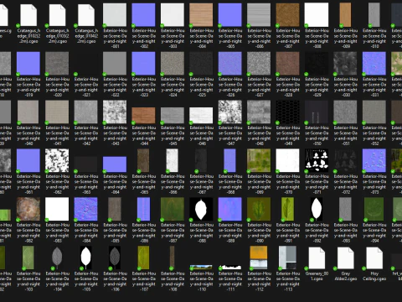Select the Grey Alder2.cgeo file icon
Viewport: 402px width, 302px height.
346,258
